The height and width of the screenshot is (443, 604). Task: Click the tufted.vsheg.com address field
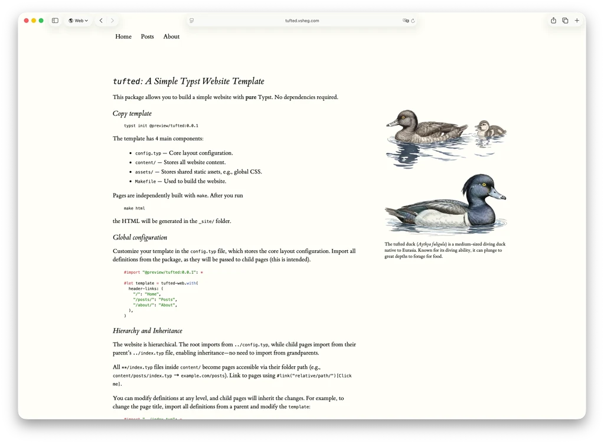pos(302,21)
